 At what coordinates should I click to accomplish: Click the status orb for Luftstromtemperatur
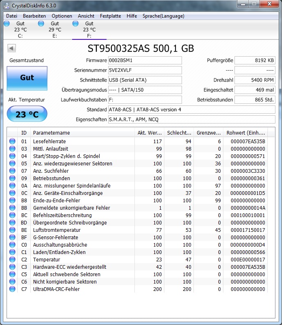tap(12, 230)
